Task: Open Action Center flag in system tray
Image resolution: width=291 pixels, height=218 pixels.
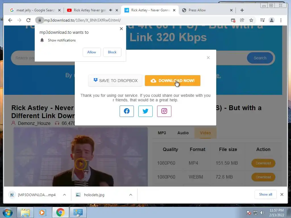Action: pos(249,213)
